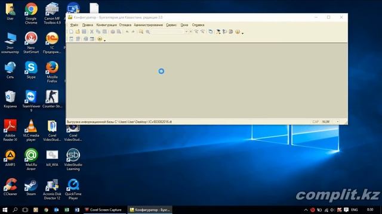Click the Print toolbar icon
Screen dimensions: 382x214
(x=113, y=32)
